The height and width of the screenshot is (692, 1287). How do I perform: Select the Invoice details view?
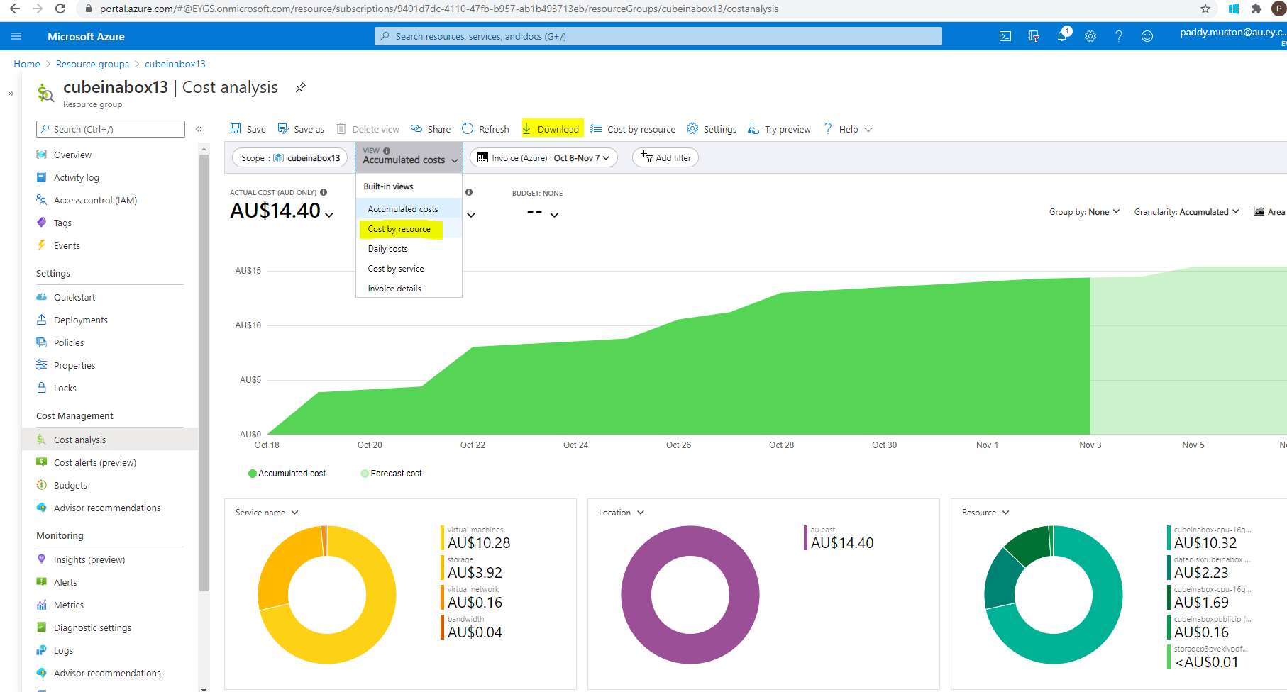click(409, 289)
